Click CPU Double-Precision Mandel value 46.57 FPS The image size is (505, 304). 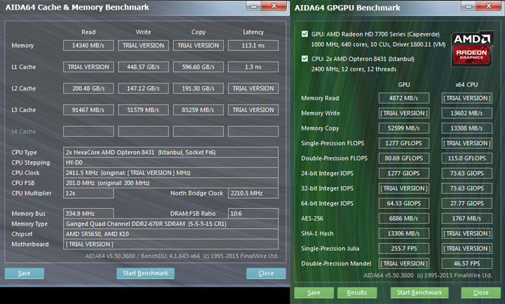click(x=466, y=263)
